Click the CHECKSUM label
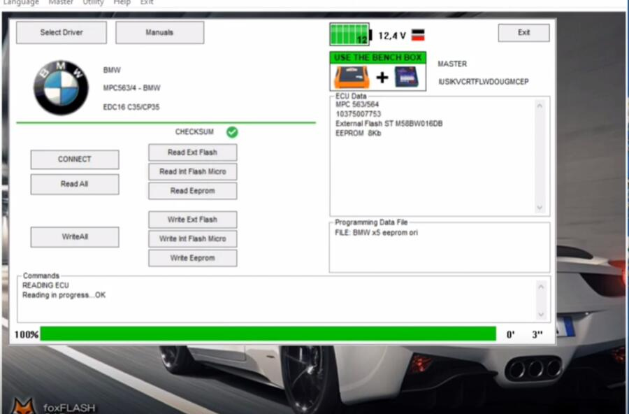This screenshot has width=629, height=414. (194, 131)
